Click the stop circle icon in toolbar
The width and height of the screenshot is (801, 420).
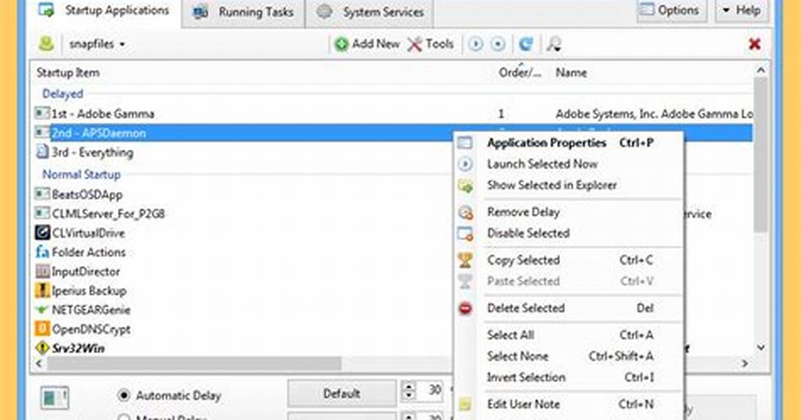point(498,44)
